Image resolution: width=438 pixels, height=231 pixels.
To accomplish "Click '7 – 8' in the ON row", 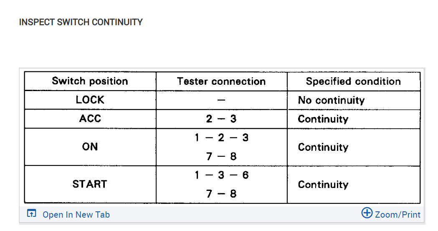I will click(221, 157).
